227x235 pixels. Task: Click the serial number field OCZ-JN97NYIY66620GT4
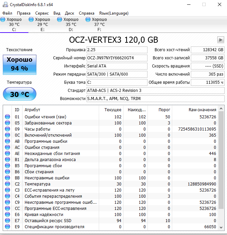click(x=117, y=58)
